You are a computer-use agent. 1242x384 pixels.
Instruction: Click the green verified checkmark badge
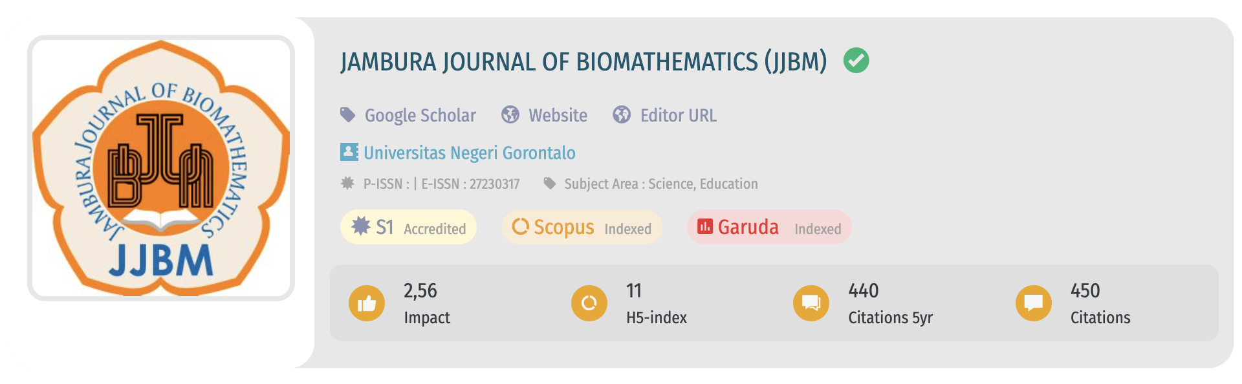(856, 61)
